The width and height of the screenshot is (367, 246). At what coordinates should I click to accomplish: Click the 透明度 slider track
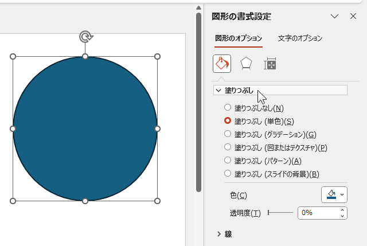(x=280, y=213)
